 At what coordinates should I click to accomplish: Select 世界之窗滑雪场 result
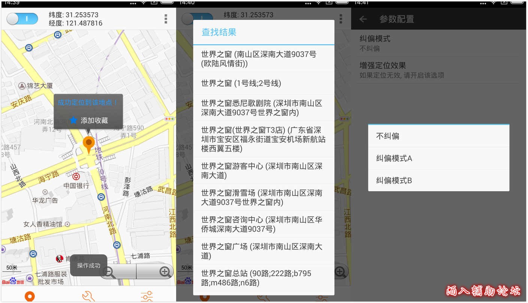pos(263,198)
